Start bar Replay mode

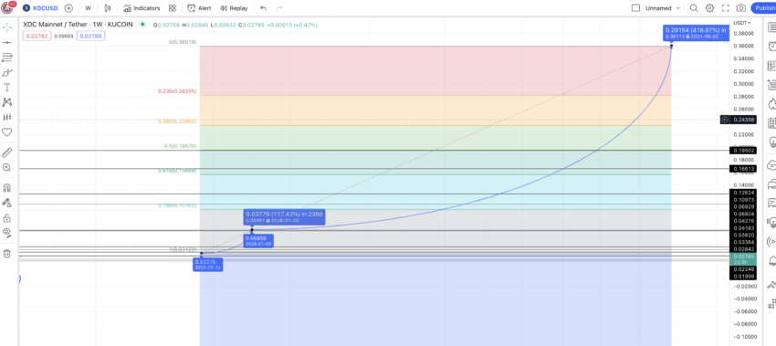click(x=234, y=8)
